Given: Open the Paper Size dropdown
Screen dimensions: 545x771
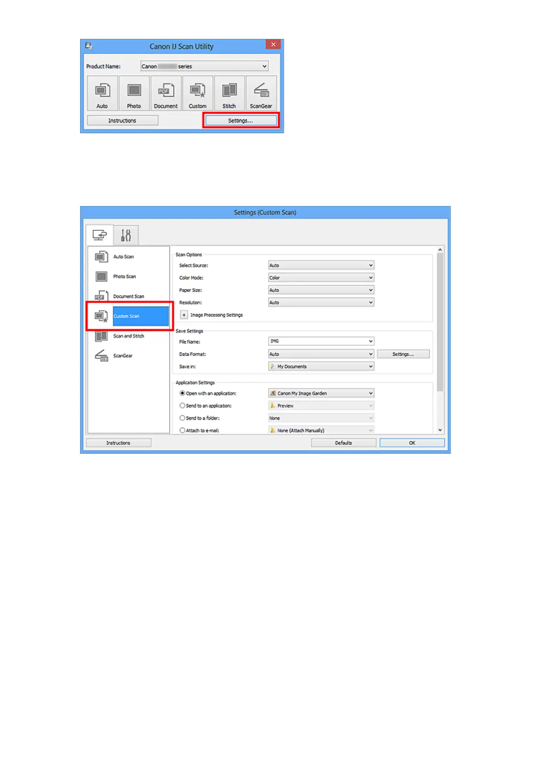Looking at the screenshot, I should (321, 290).
